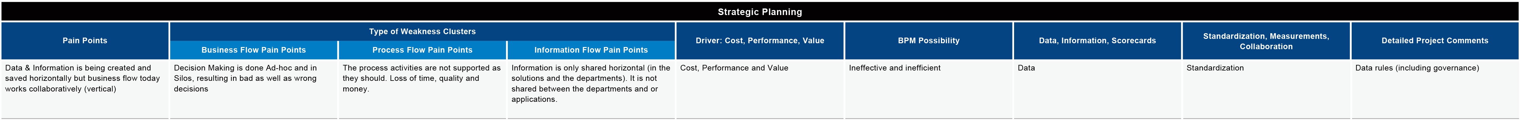Select the BPM Possibility column header
The image size is (1520, 120).
tap(929, 41)
